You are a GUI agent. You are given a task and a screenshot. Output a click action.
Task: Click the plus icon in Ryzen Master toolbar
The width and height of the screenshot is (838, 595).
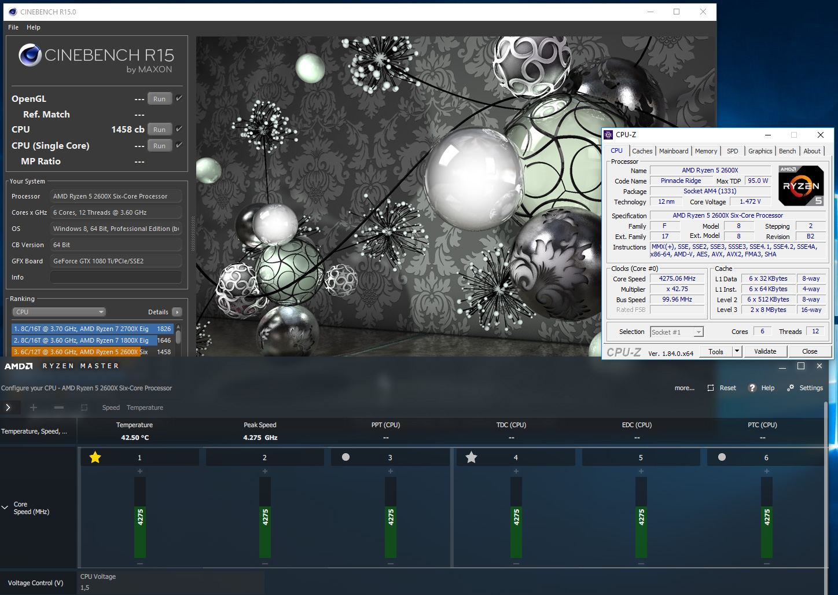pyautogui.click(x=34, y=407)
